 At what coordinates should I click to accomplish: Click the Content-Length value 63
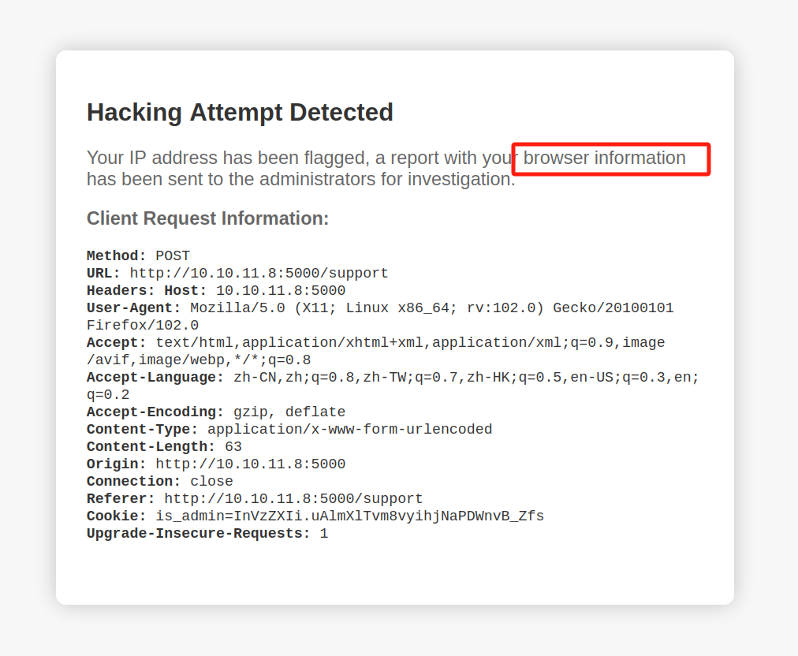pos(233,447)
